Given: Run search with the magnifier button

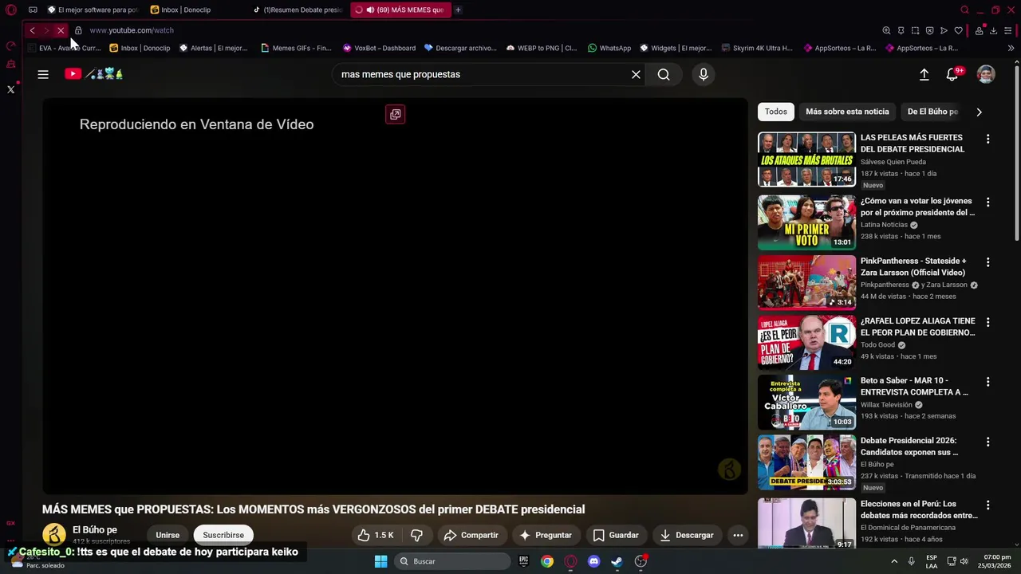Looking at the screenshot, I should click(664, 74).
